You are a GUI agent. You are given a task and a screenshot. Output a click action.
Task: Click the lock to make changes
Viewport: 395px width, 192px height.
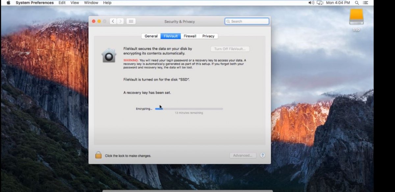point(98,155)
